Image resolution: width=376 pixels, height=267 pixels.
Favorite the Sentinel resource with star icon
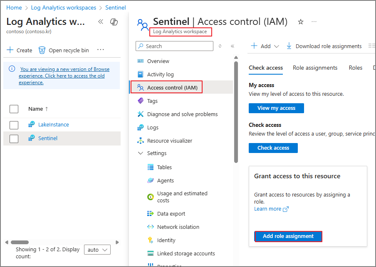pyautogui.click(x=301, y=22)
